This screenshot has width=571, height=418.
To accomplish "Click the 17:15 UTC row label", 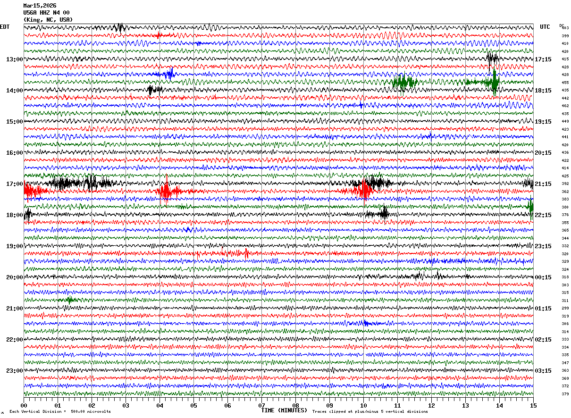I will (x=543, y=59).
